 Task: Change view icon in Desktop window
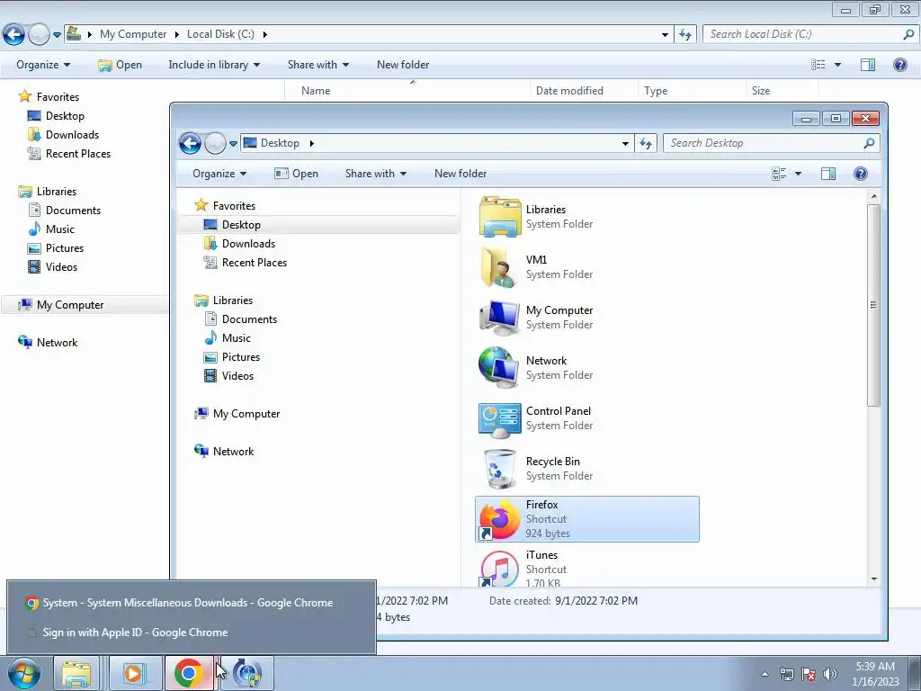coord(779,174)
